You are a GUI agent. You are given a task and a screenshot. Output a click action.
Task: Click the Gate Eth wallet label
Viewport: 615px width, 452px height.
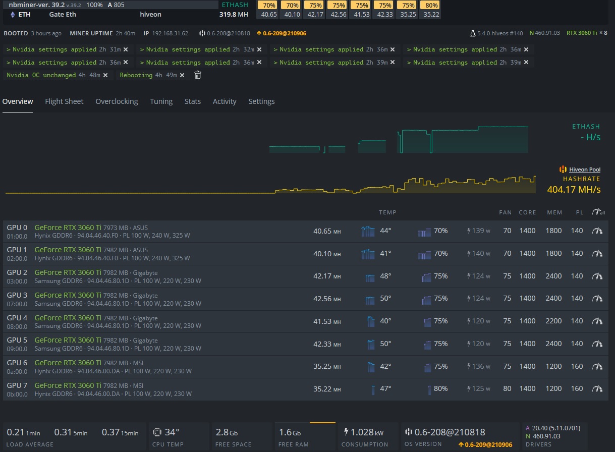click(x=63, y=15)
